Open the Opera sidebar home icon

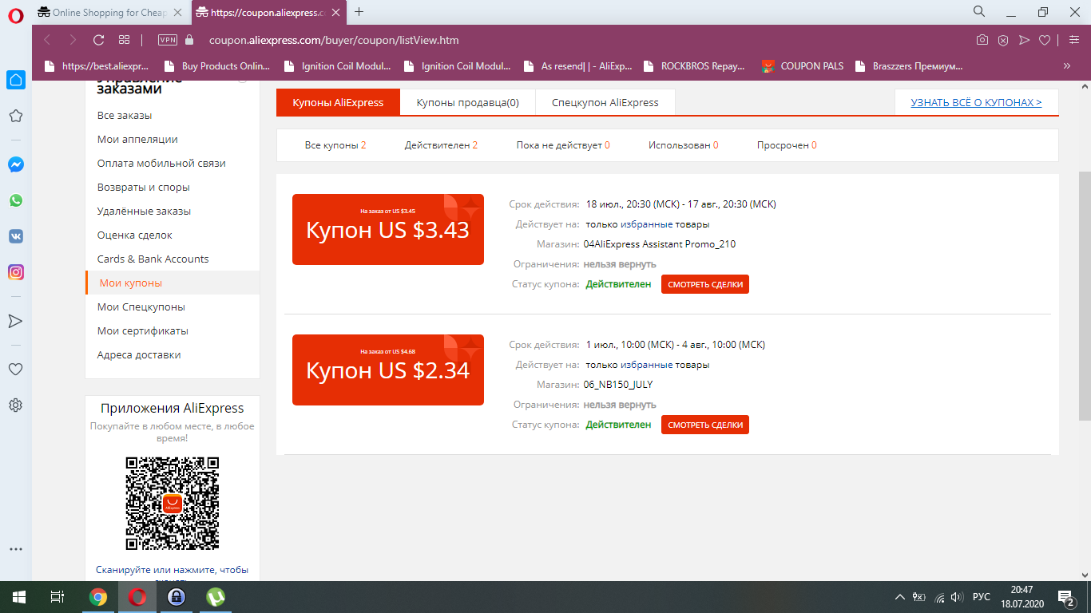pos(16,80)
